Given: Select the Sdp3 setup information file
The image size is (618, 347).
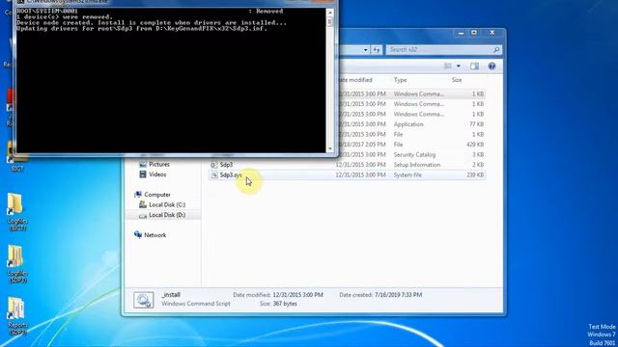Looking at the screenshot, I should click(347, 165).
